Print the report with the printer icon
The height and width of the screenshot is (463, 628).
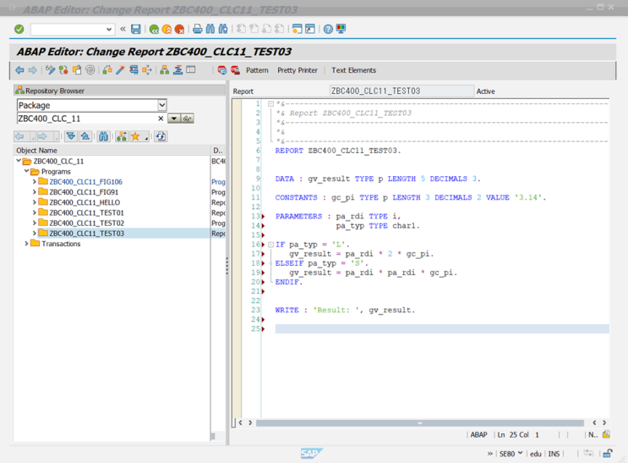point(198,29)
